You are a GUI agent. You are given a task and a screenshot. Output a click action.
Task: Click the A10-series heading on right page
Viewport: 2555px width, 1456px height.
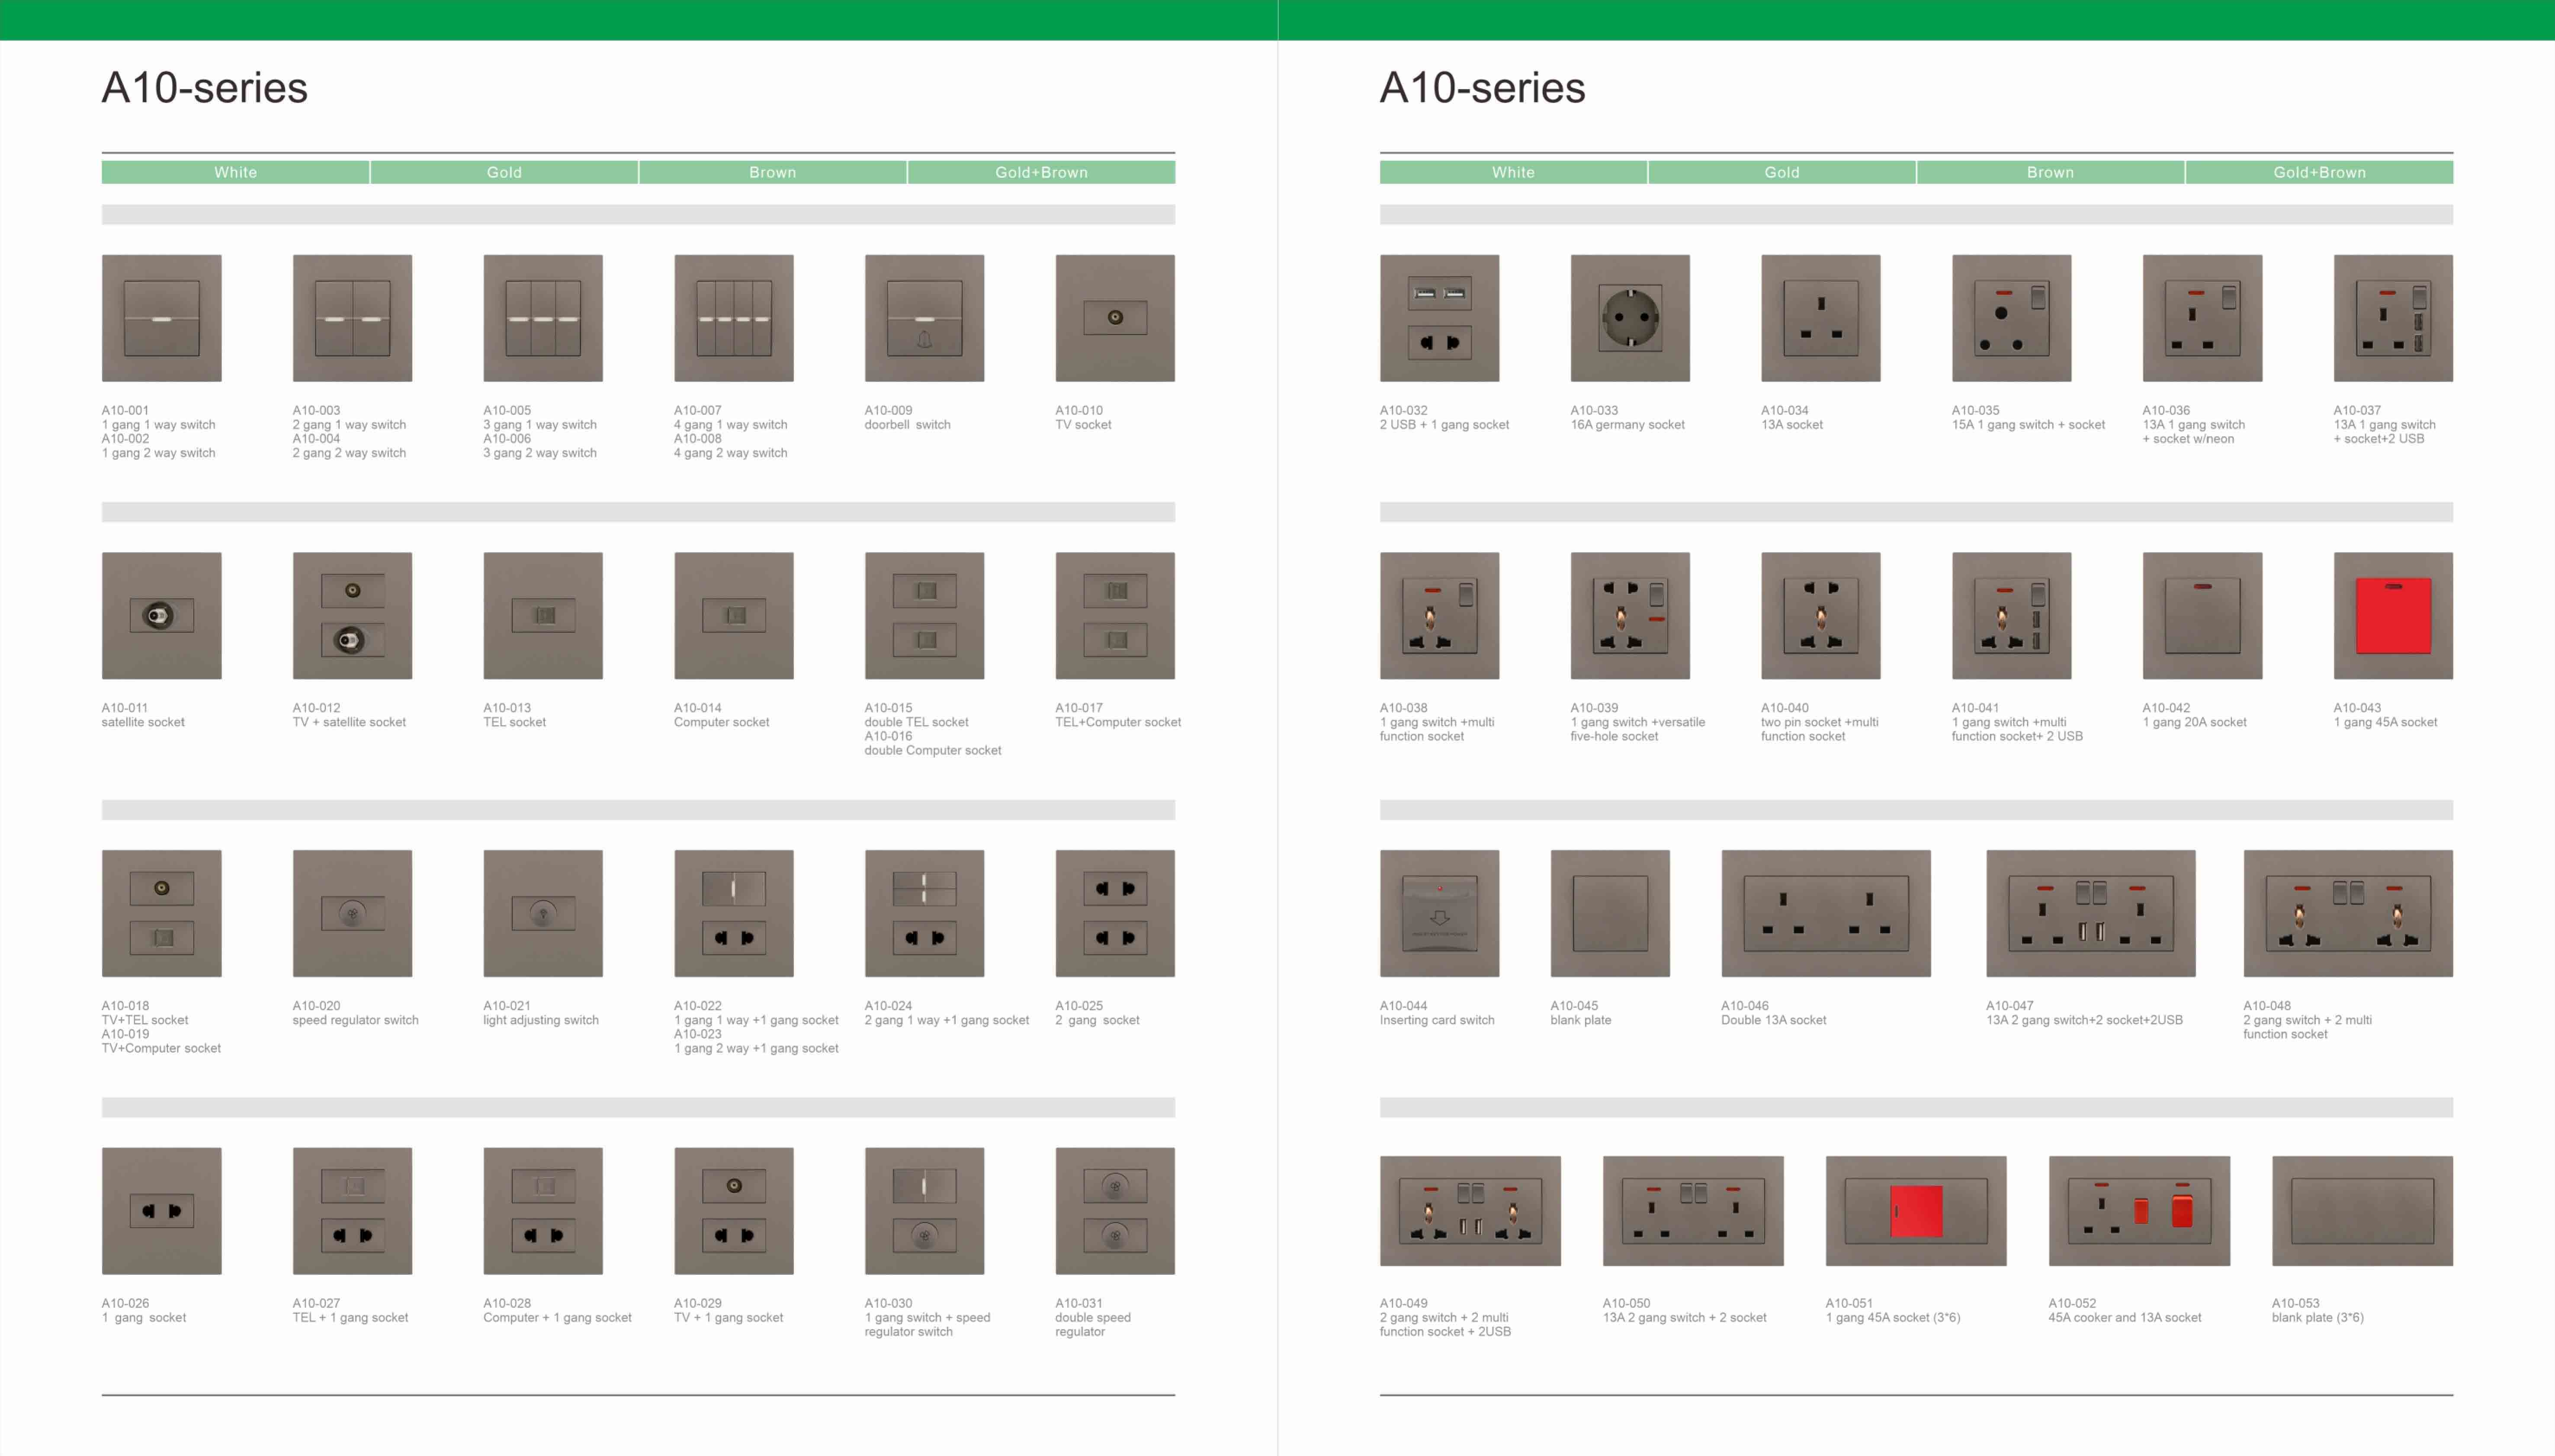click(1483, 88)
